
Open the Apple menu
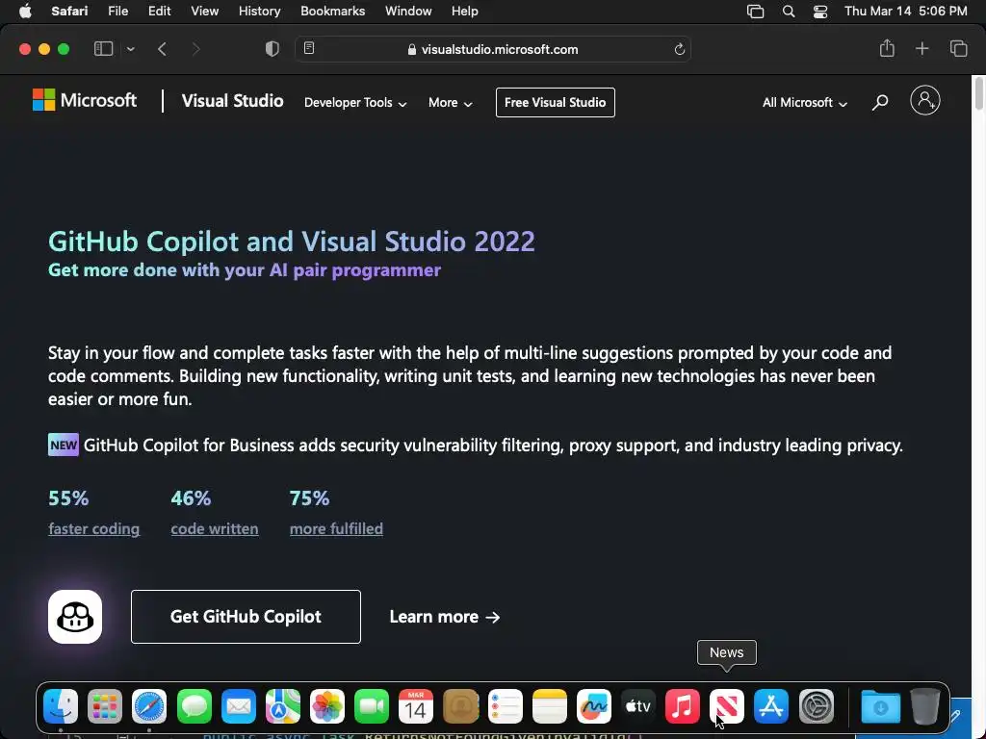25,12
